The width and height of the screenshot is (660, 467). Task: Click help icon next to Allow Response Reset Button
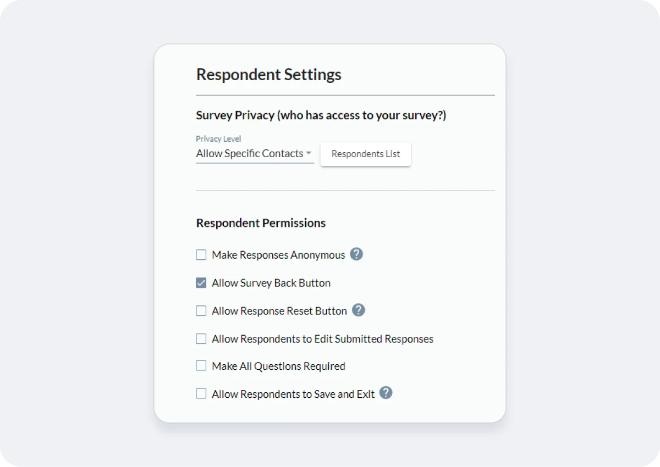pos(359,310)
